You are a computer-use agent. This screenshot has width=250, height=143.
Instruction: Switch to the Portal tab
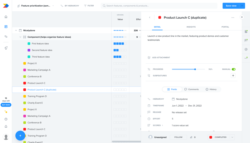tap(225, 27)
